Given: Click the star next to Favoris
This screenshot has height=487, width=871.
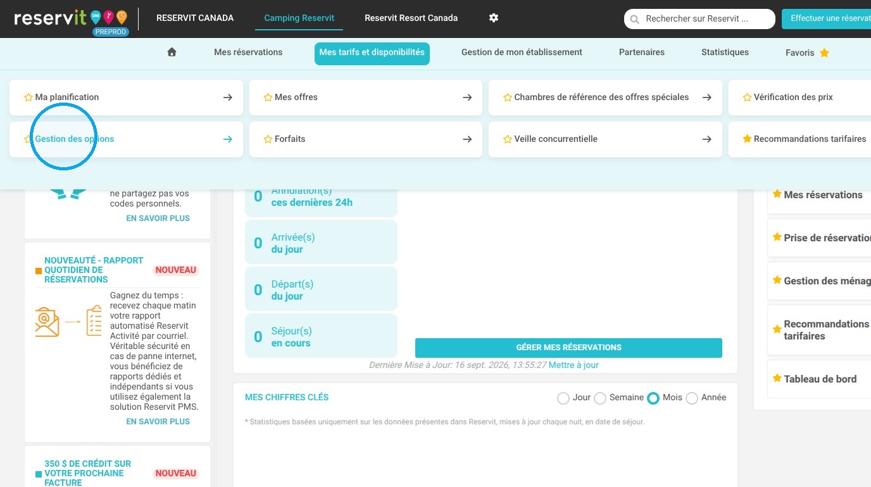Looking at the screenshot, I should [x=824, y=53].
